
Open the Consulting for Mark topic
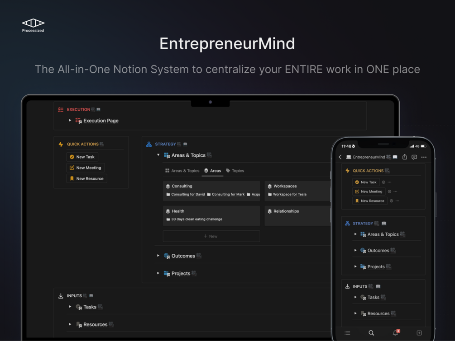226,194
